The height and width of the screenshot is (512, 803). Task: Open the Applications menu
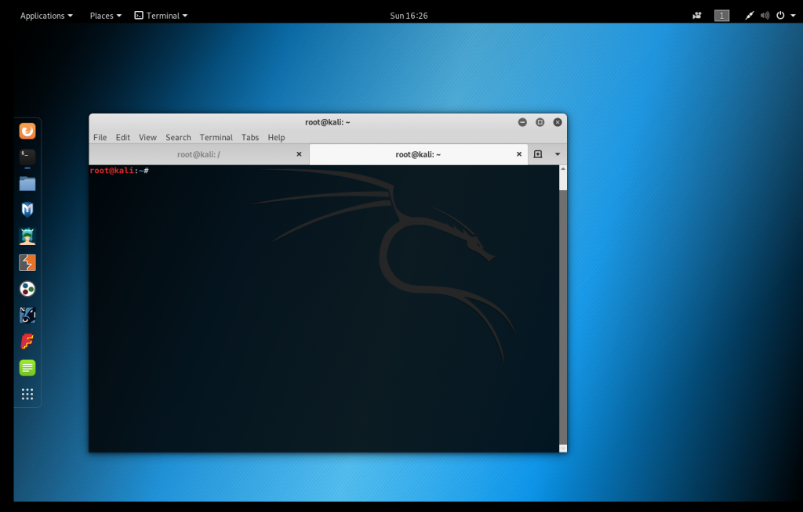pyautogui.click(x=46, y=16)
